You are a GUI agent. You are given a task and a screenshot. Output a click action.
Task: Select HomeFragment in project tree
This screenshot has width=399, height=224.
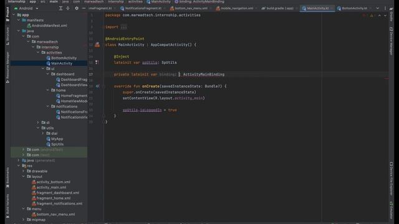72,96
